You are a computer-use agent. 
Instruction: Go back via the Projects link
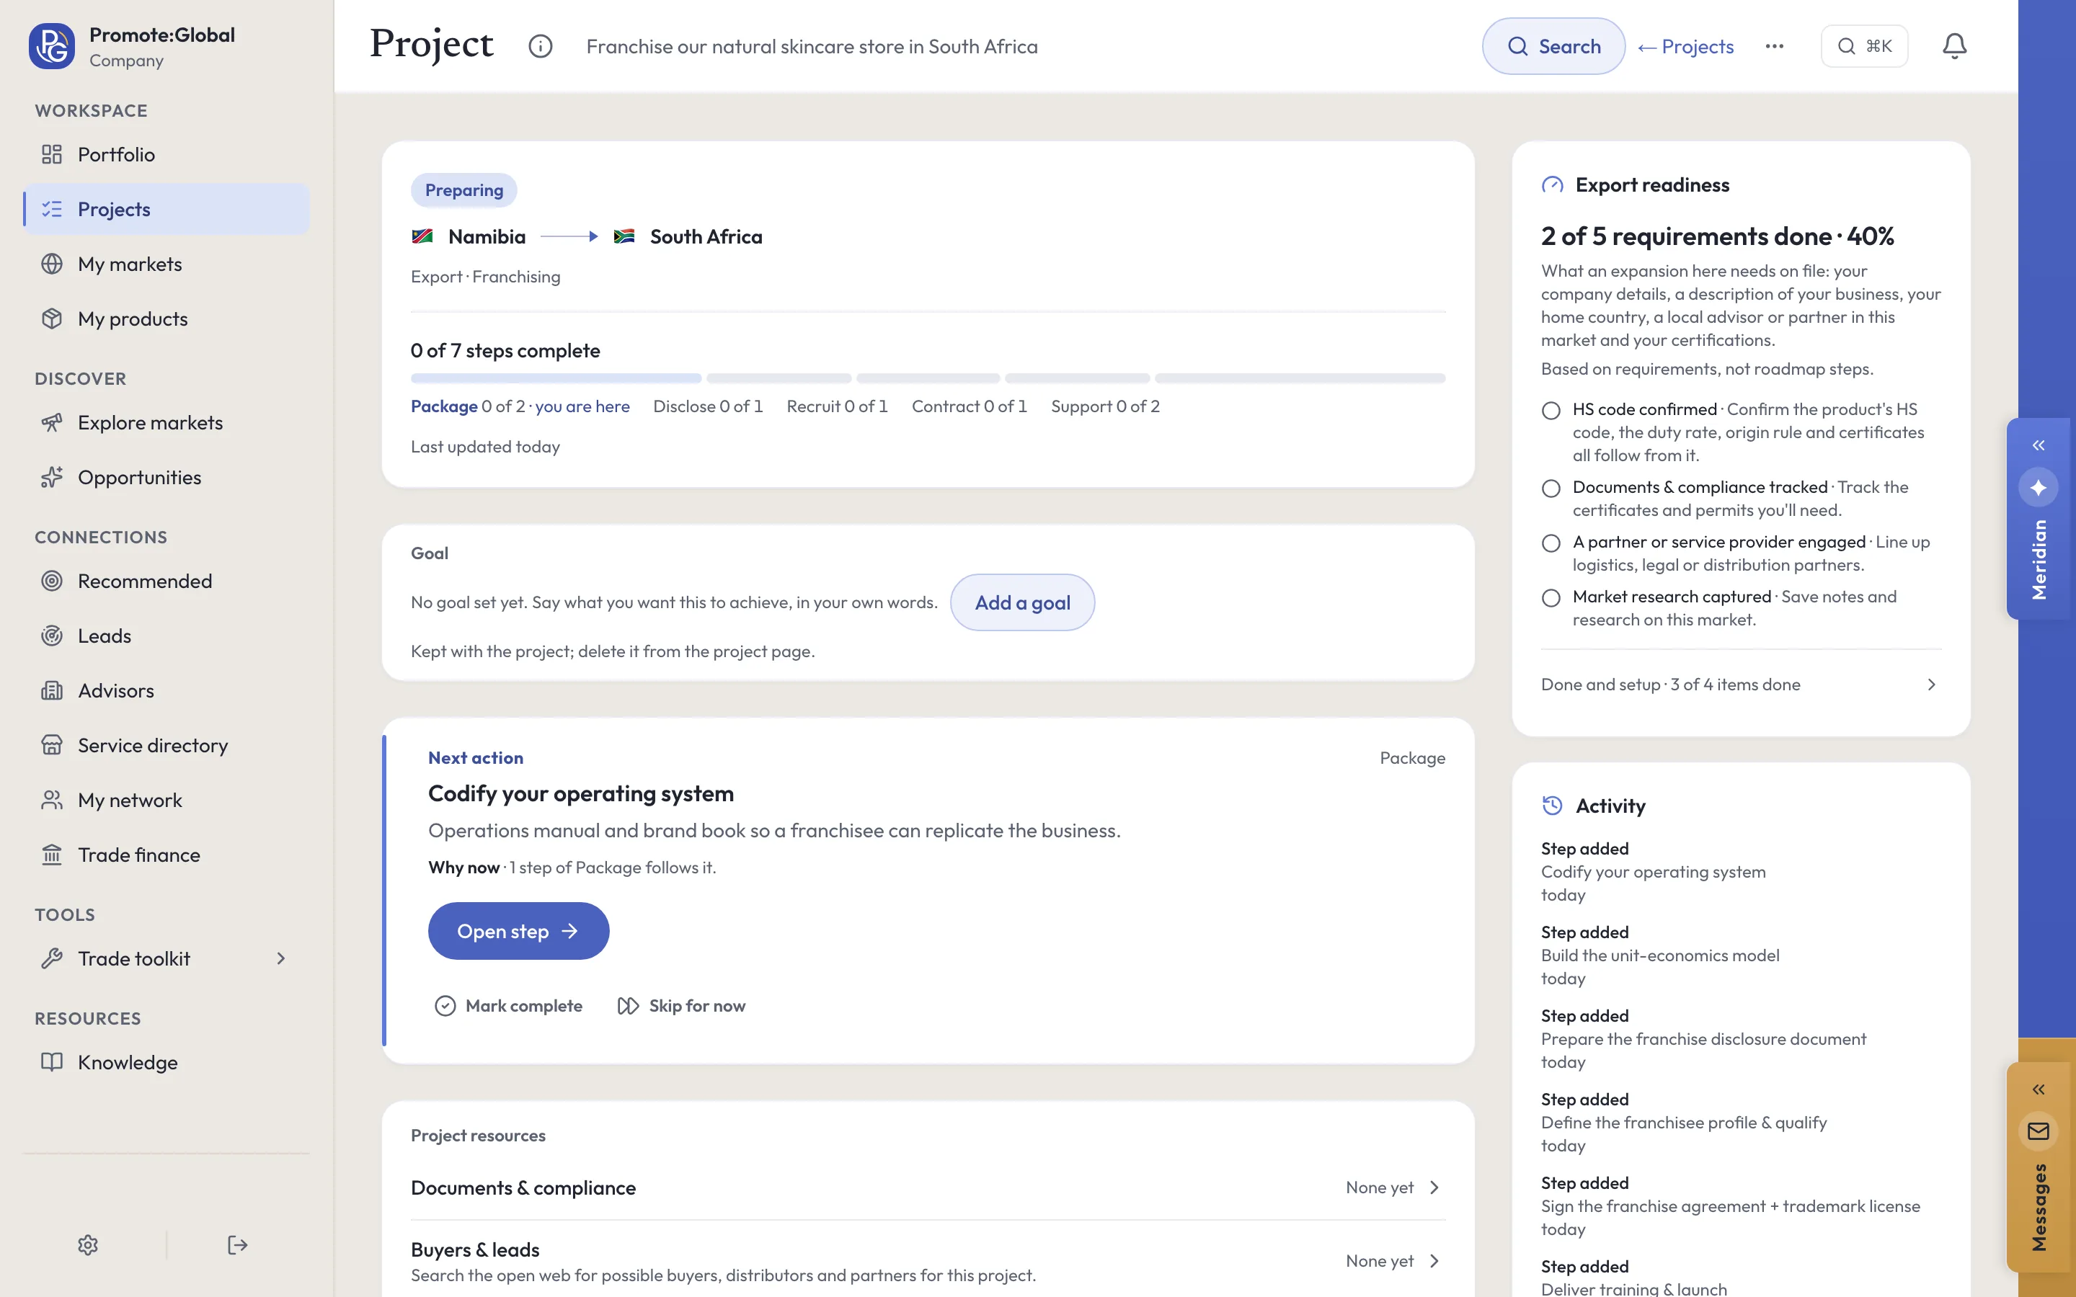(1686, 46)
